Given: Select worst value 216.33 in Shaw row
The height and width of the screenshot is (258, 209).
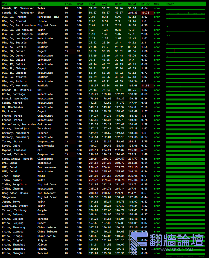Looking at the screenshot, I should pyautogui.click(x=133, y=13).
